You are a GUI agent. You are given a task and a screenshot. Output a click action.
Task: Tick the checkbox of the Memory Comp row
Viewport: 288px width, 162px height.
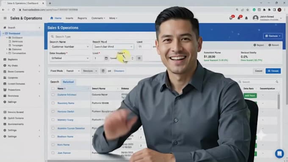53,120
